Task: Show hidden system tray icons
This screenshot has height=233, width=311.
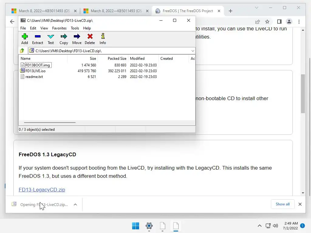Action: pos(259,226)
